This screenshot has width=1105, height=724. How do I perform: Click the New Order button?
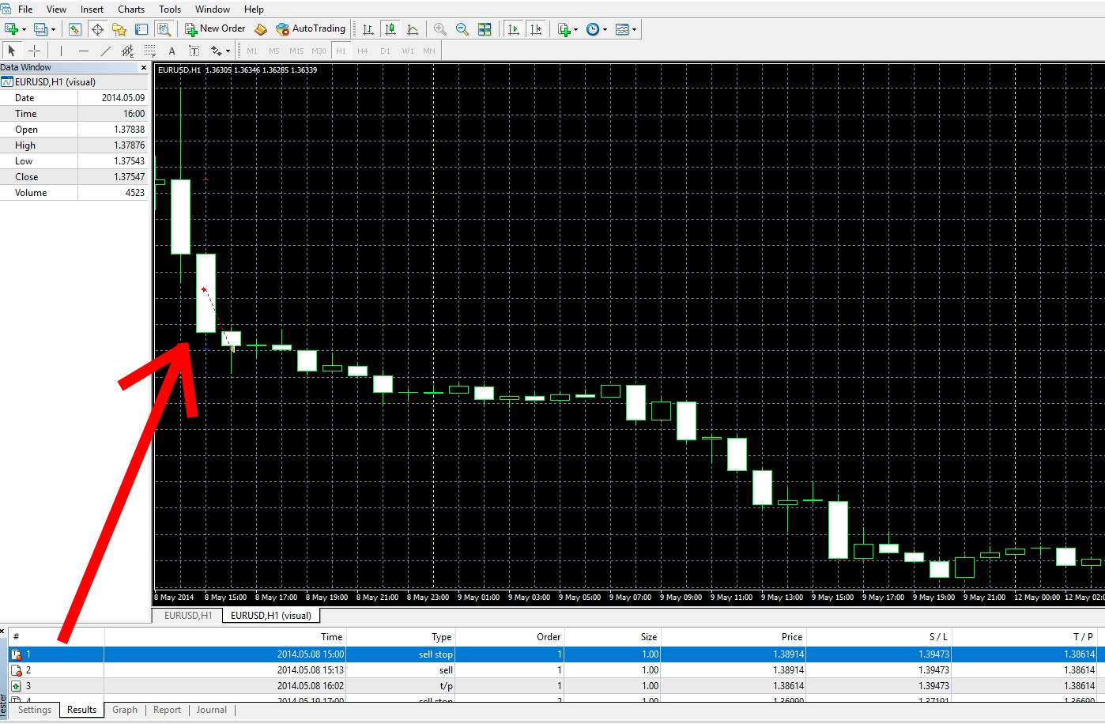point(216,29)
